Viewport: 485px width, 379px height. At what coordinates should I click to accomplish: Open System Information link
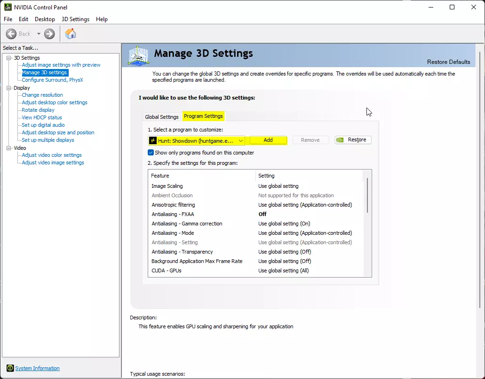pyautogui.click(x=38, y=368)
